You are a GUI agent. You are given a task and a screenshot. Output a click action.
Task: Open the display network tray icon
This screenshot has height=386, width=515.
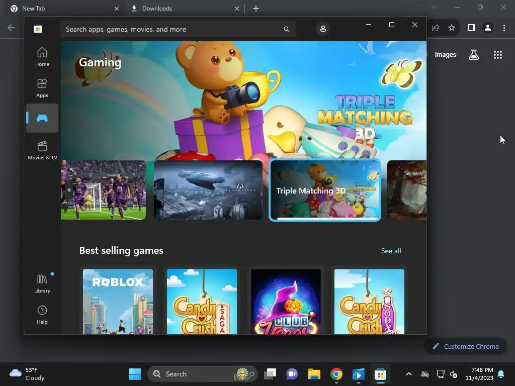point(441,374)
